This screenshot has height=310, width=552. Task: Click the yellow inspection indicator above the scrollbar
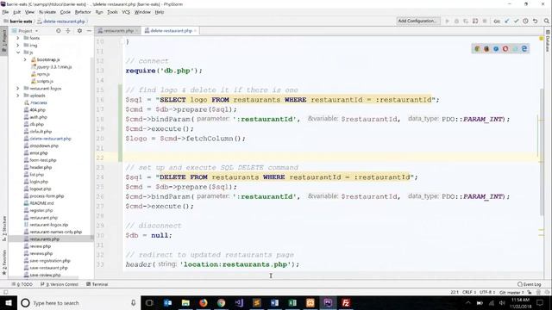[542, 38]
